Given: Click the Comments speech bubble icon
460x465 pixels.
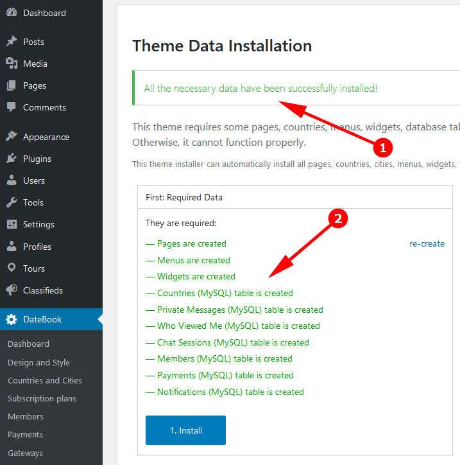Looking at the screenshot, I should [x=12, y=107].
